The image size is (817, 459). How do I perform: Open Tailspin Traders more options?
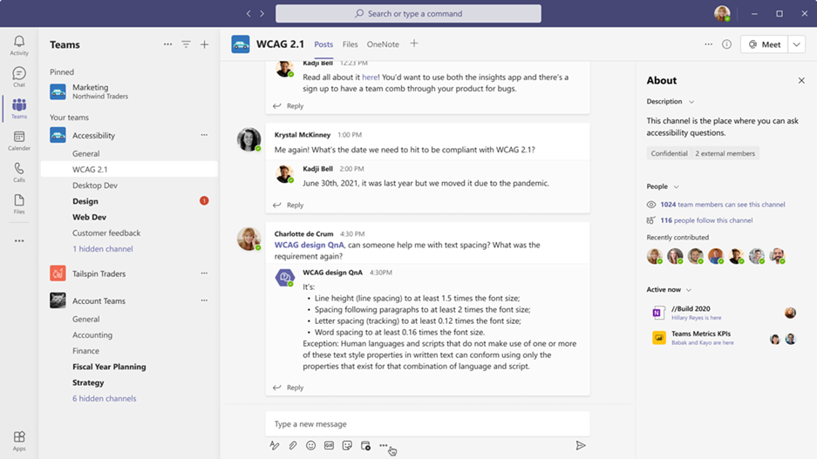(204, 273)
